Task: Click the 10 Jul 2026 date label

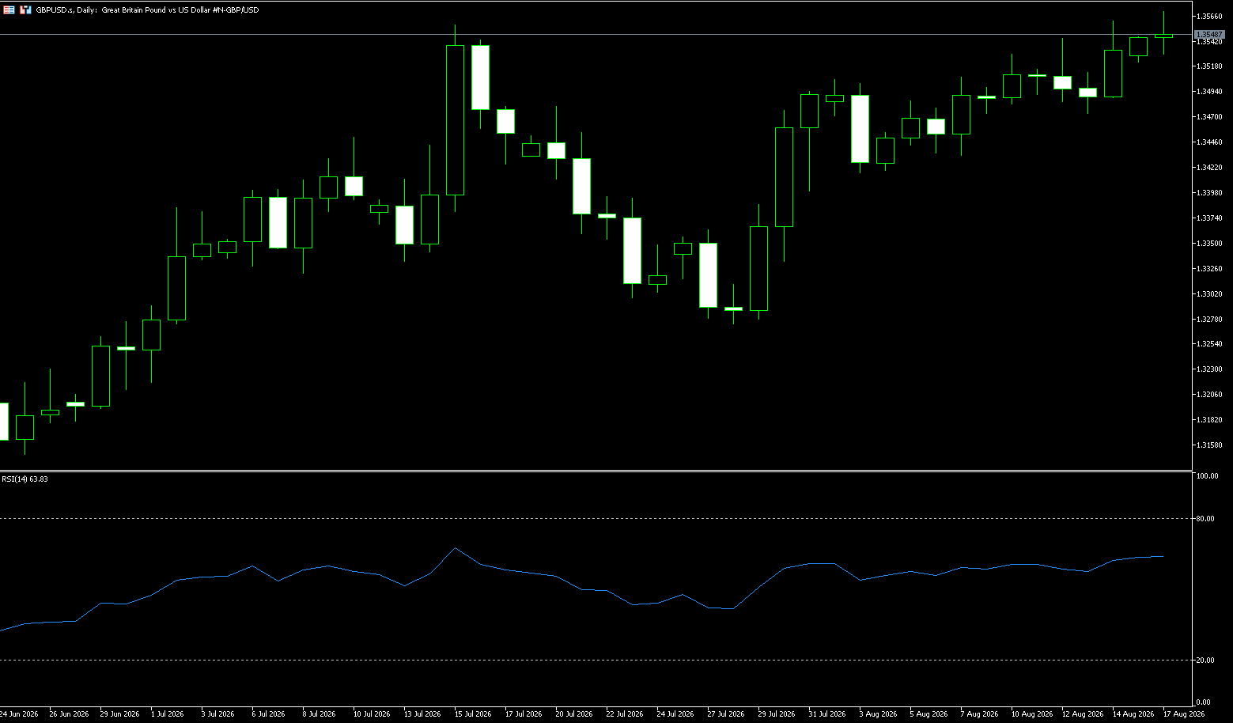Action: tap(372, 714)
